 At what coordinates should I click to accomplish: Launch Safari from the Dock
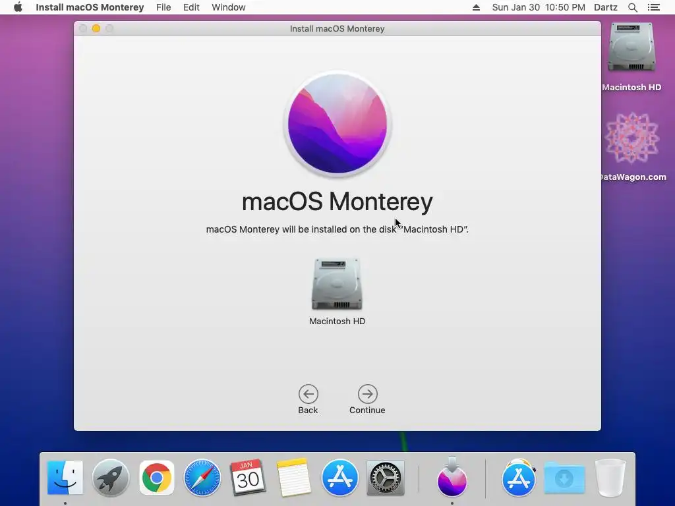(202, 478)
